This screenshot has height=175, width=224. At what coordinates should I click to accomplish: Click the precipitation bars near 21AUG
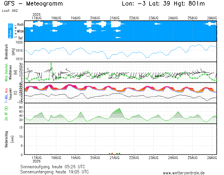click(115, 154)
